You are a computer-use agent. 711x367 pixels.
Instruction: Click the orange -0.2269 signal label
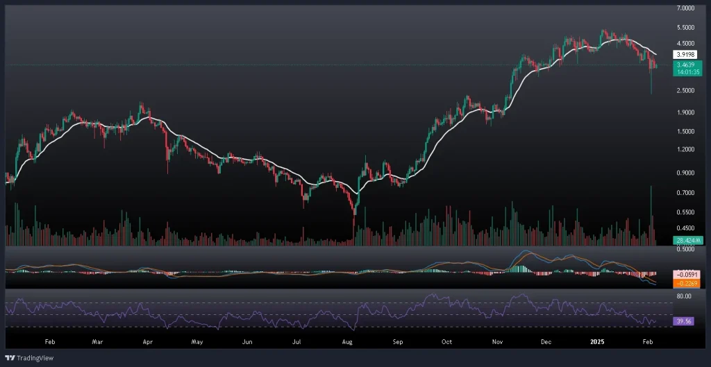(686, 282)
